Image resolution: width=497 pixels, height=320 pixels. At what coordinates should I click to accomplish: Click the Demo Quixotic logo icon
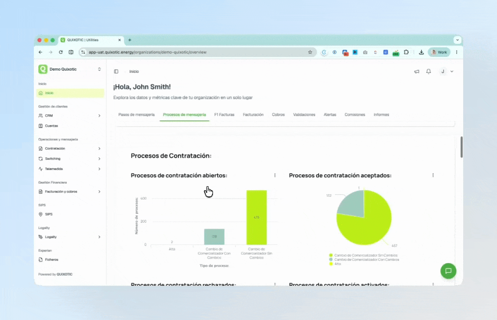43,69
